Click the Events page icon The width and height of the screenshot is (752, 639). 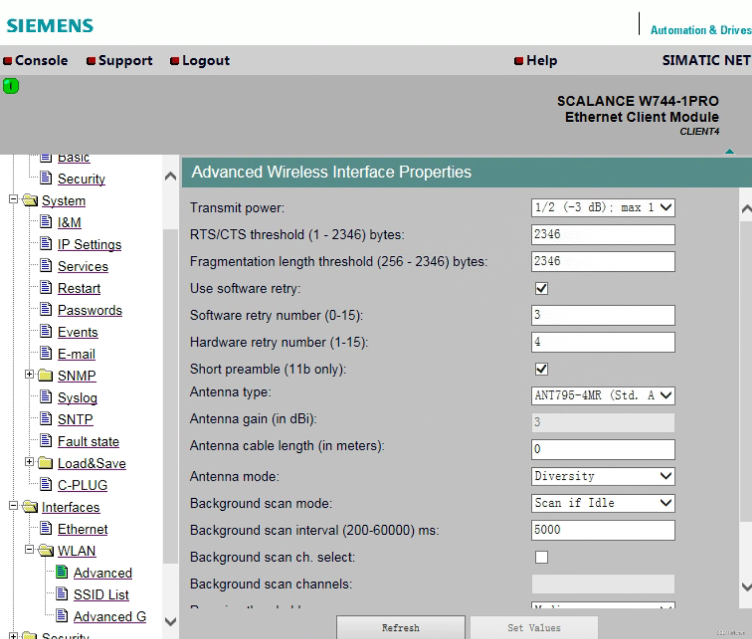46,331
